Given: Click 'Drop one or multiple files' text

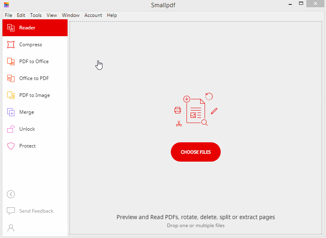Looking at the screenshot, I should point(196,226).
